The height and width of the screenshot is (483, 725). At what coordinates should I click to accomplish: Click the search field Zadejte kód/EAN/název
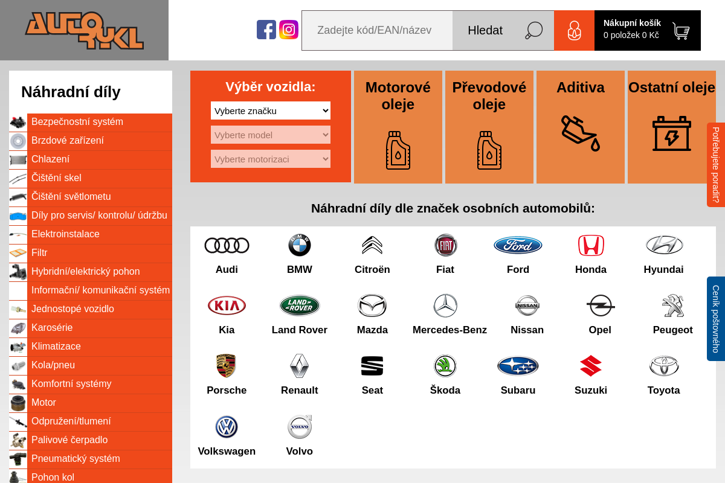[377, 30]
